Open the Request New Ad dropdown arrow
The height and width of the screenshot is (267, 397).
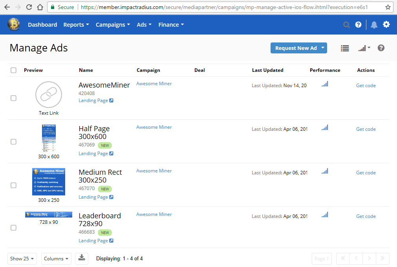pyautogui.click(x=323, y=48)
